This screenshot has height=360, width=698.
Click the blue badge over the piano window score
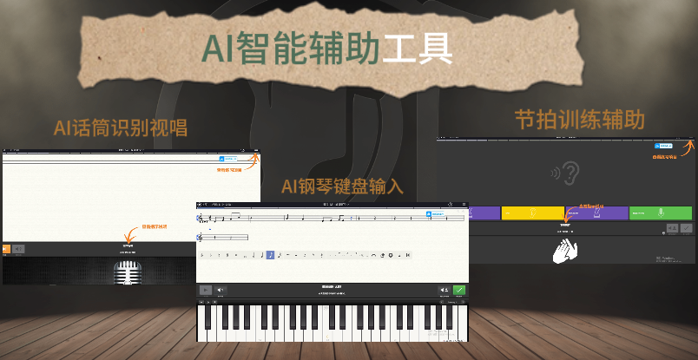435,214
